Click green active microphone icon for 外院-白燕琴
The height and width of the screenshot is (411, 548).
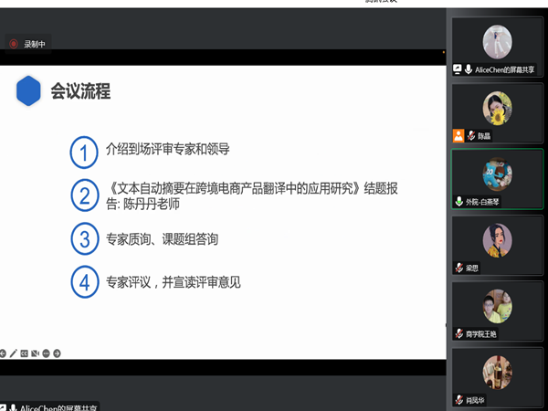459,201
